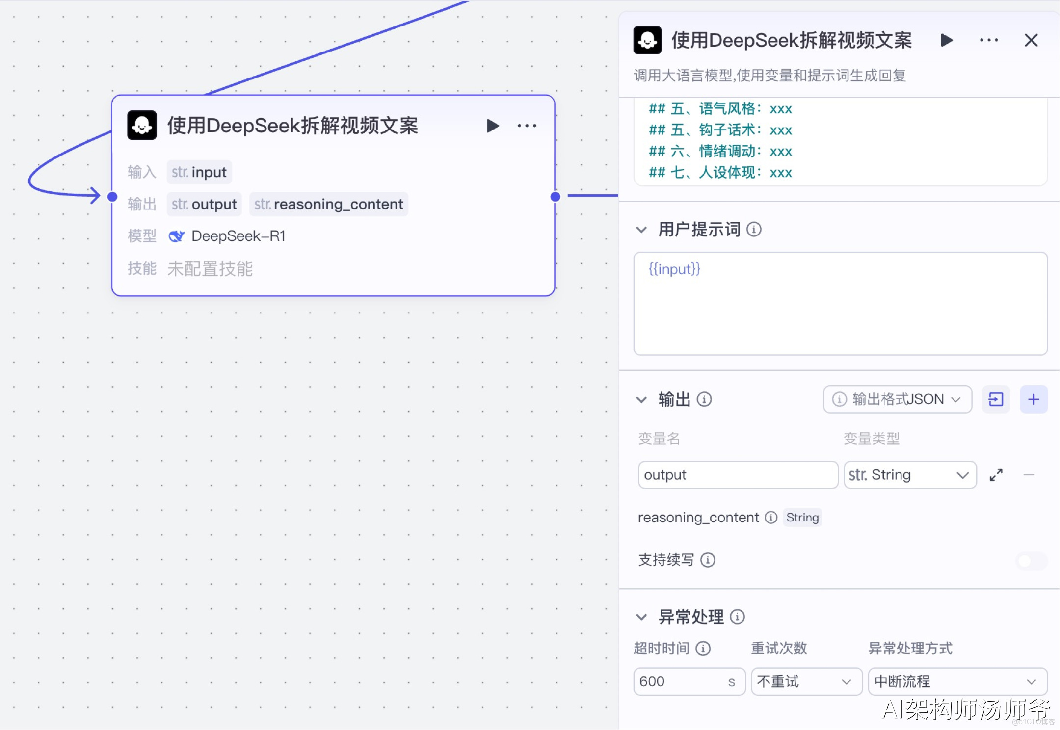
Task: Remove the output variable with minus icon
Action: coord(1029,475)
